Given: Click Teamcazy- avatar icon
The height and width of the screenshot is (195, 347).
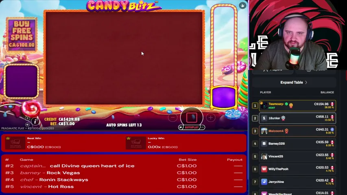Looking at the screenshot, I should pyautogui.click(x=264, y=106).
